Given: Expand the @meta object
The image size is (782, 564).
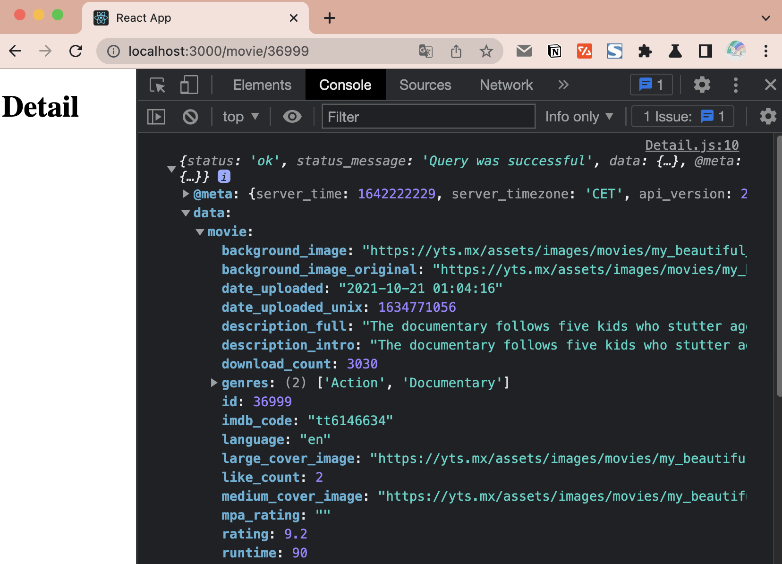Looking at the screenshot, I should (x=186, y=194).
